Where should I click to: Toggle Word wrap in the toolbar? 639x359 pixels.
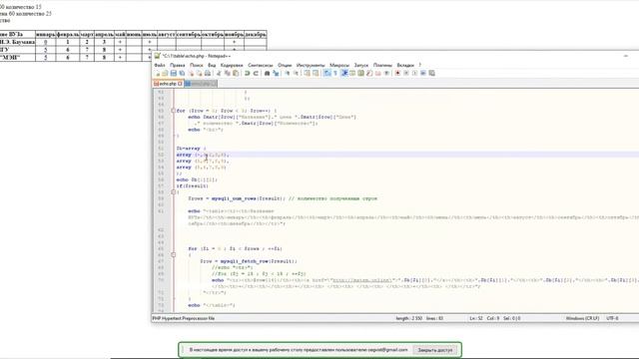(x=326, y=73)
